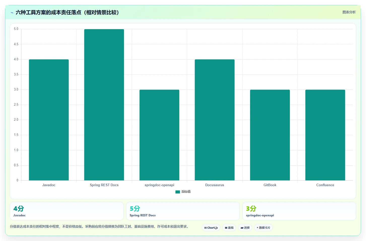
Task: Click the 数据卡片 tag
Action: click(x=263, y=228)
